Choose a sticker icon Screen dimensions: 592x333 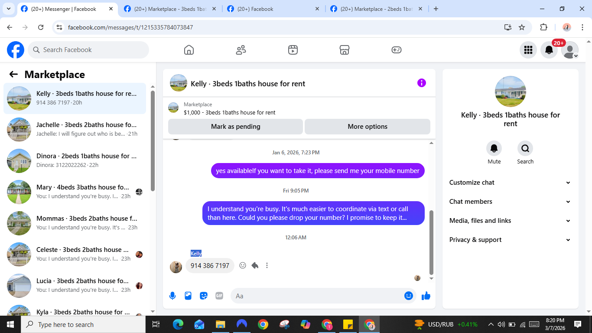tap(204, 296)
